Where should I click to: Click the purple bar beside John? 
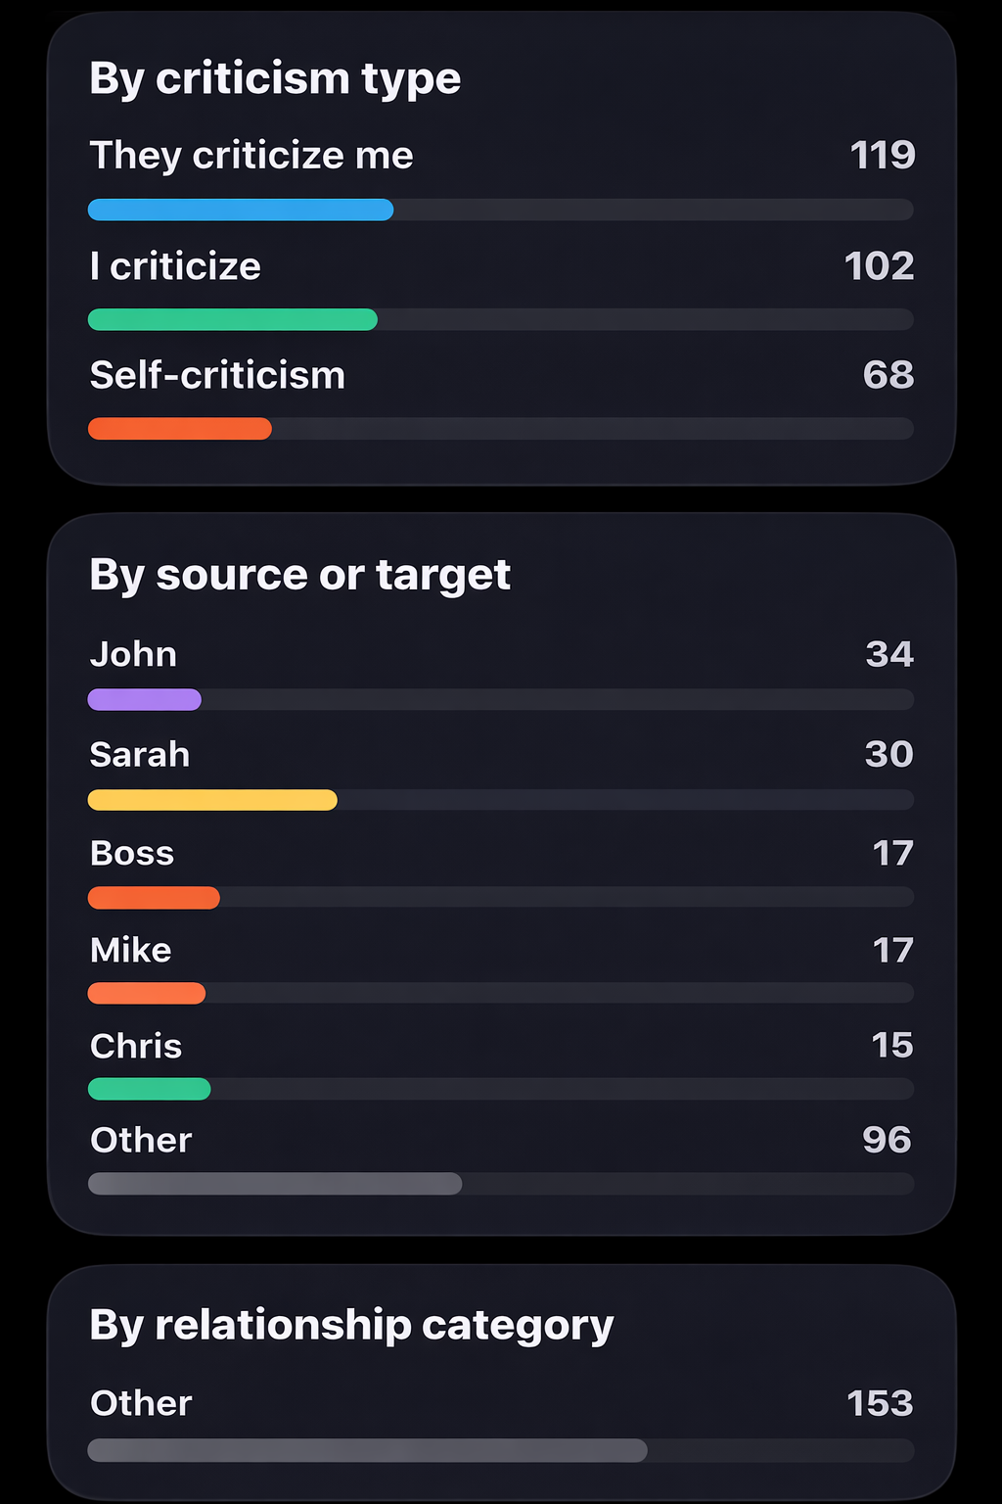pyautogui.click(x=144, y=699)
